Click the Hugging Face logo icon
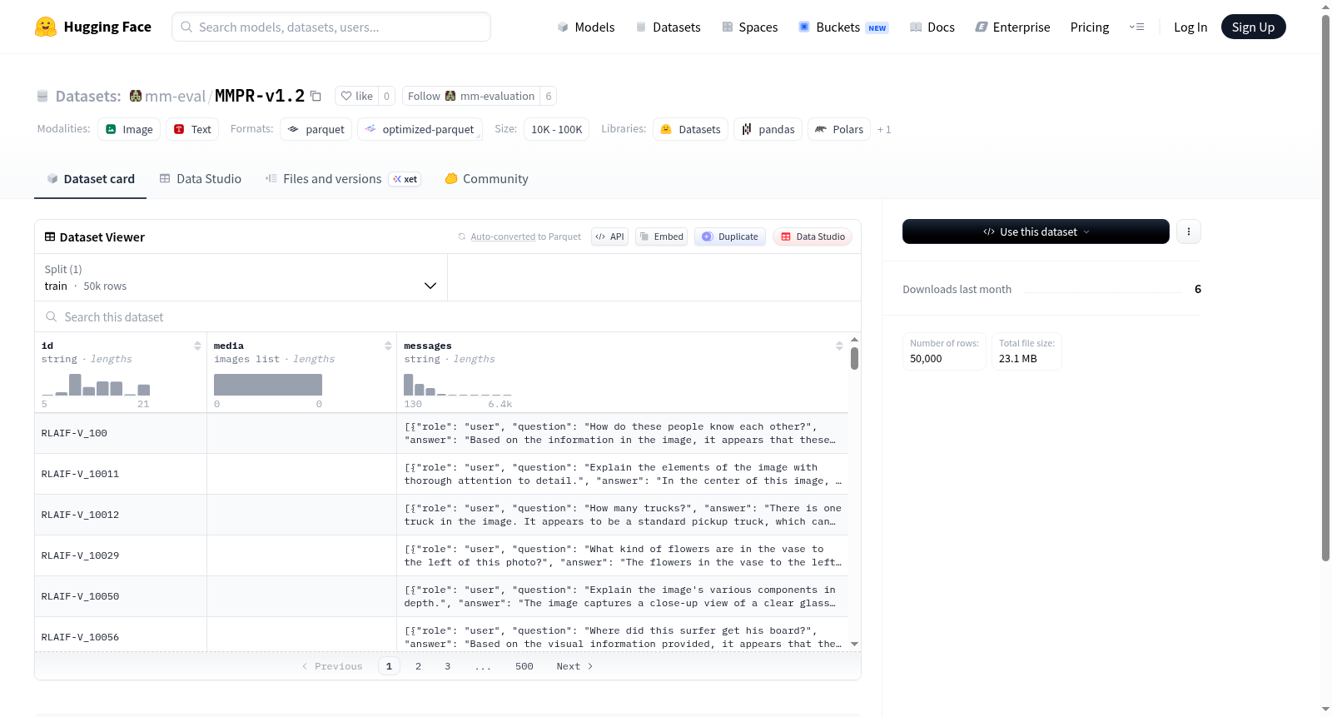This screenshot has height=717, width=1332. (46, 27)
